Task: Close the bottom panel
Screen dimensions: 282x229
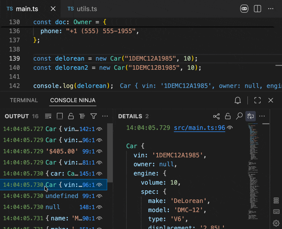Action: (270, 100)
